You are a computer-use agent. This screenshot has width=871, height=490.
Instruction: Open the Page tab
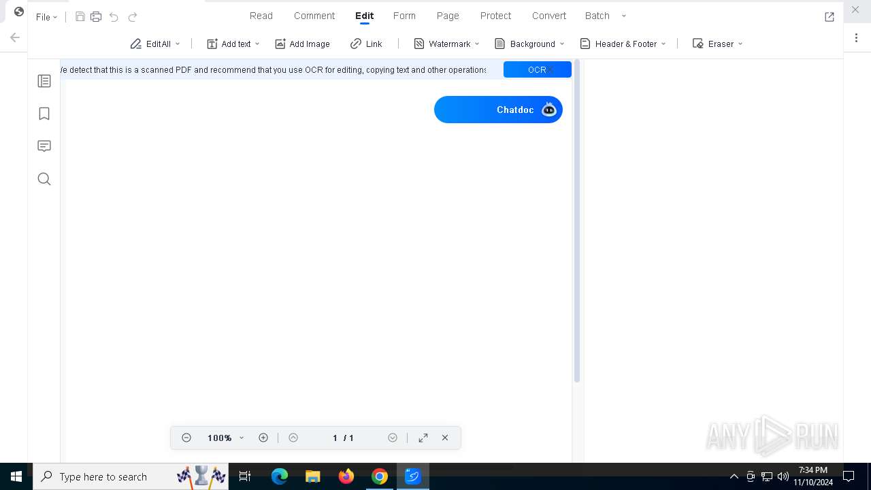click(448, 16)
